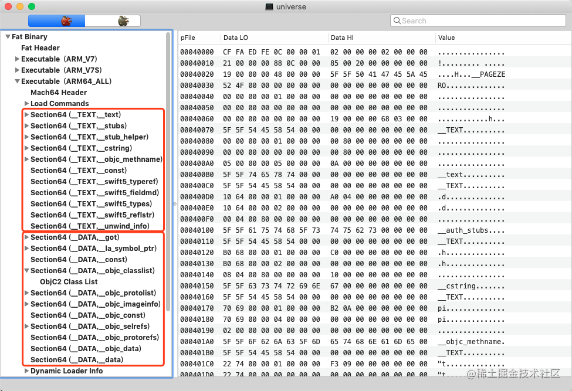Click the Data HI column header
The image size is (572, 391).
pyautogui.click(x=381, y=38)
